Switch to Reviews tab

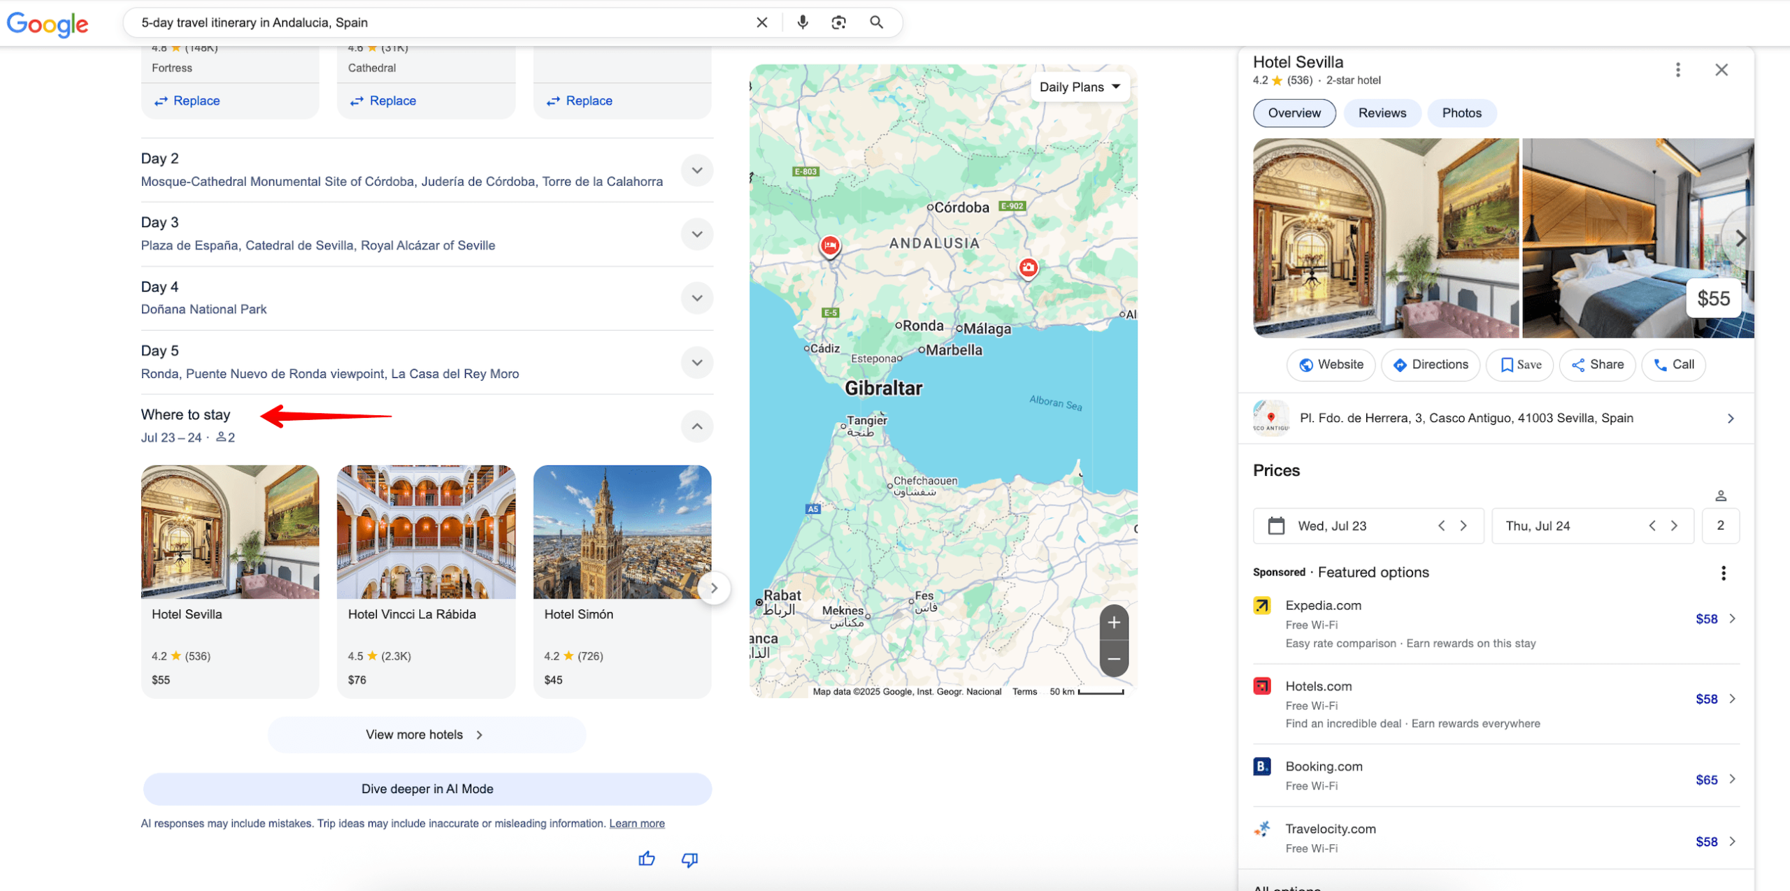[1382, 113]
